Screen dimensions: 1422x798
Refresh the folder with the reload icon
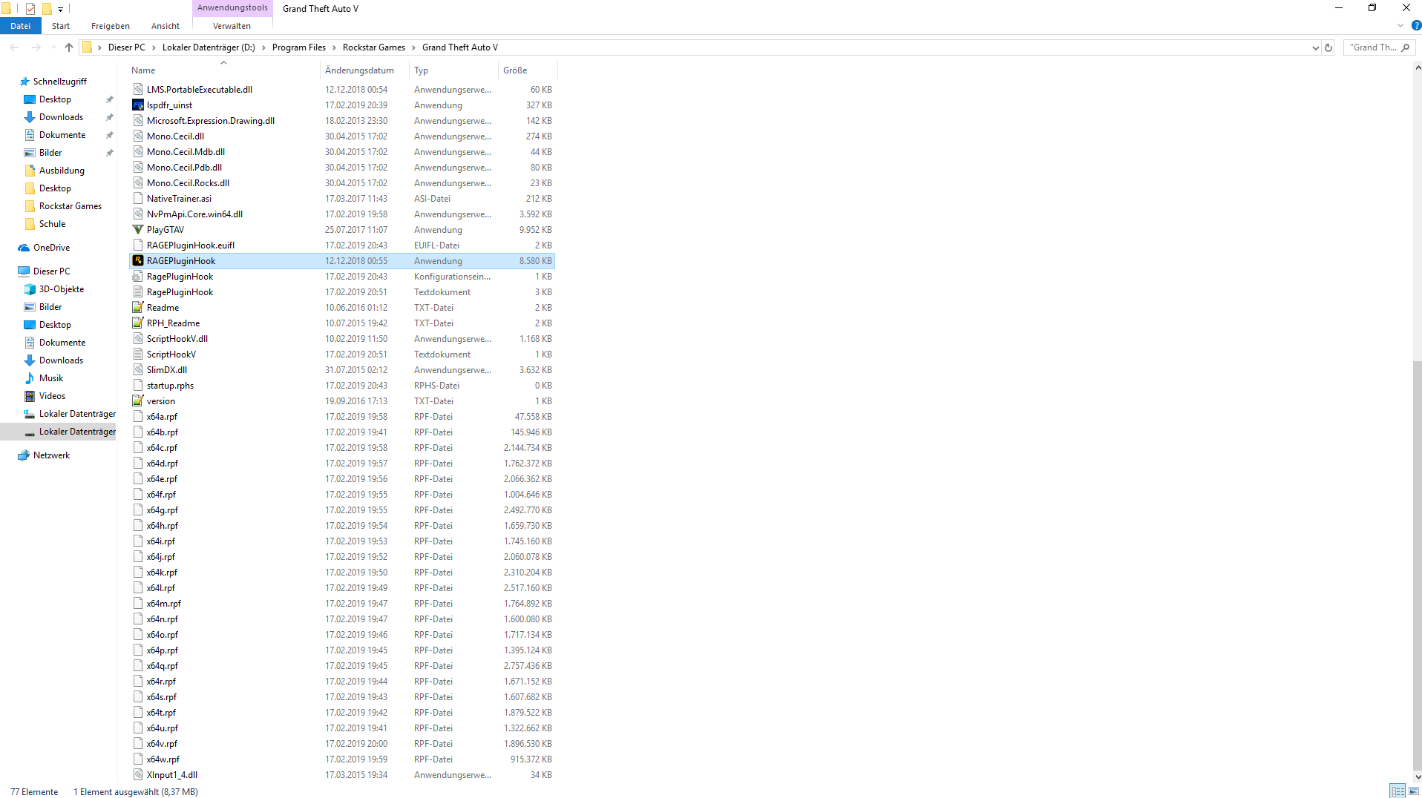[1328, 47]
